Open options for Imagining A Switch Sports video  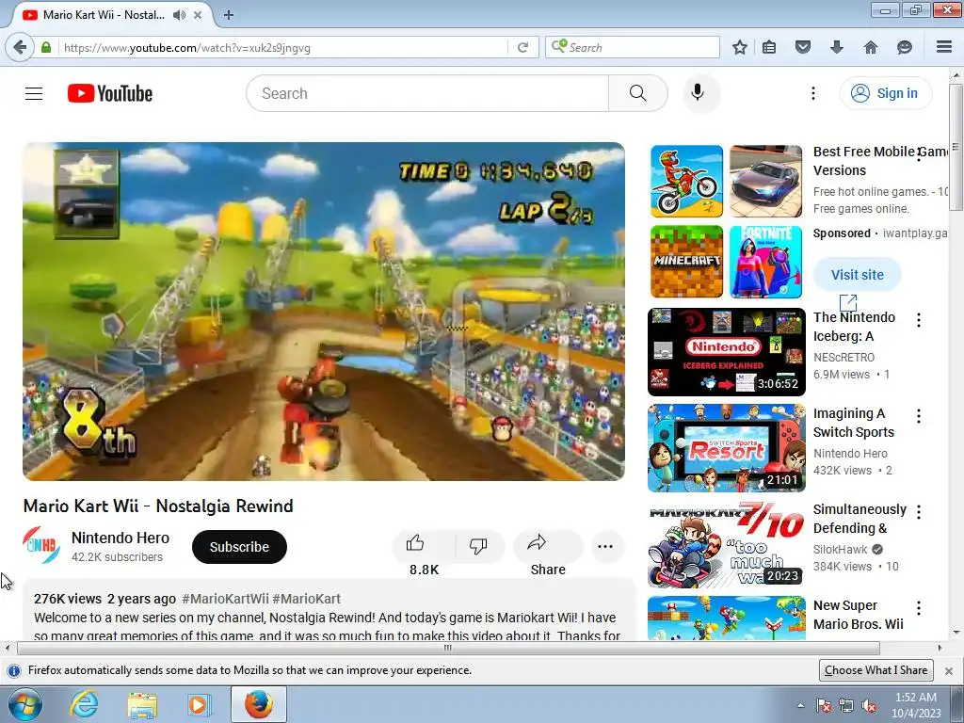(x=919, y=416)
